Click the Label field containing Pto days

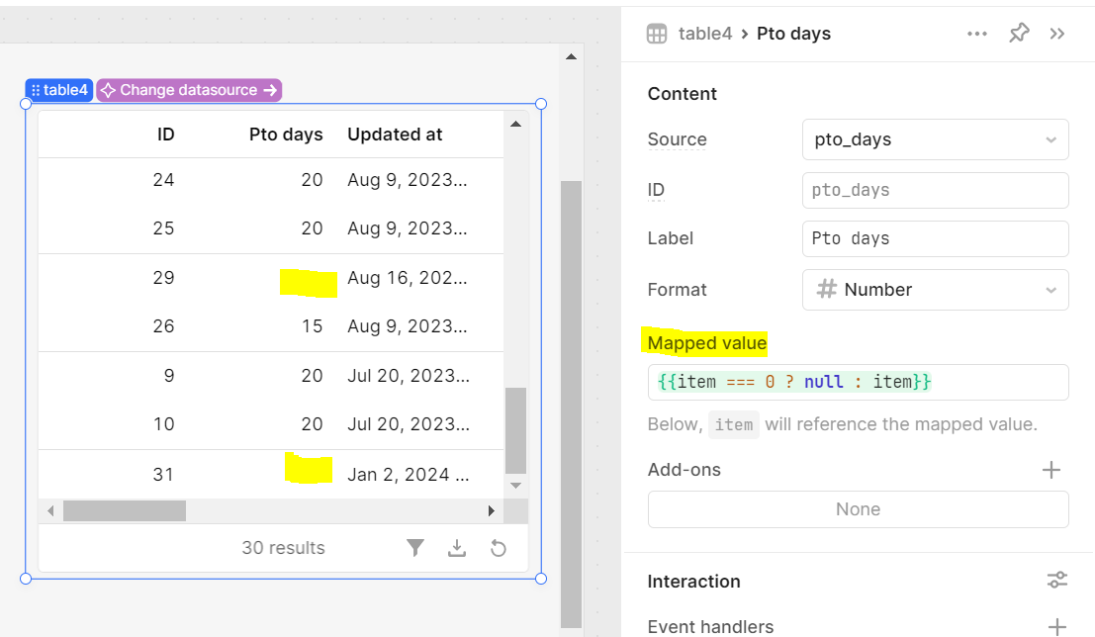(x=935, y=238)
